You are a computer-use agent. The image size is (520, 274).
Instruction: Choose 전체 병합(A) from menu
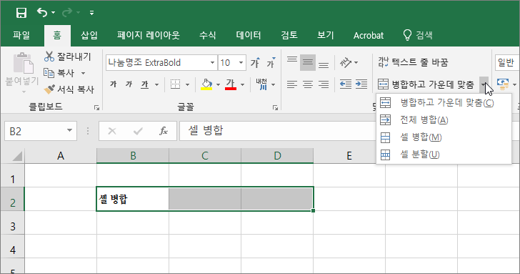(444, 120)
